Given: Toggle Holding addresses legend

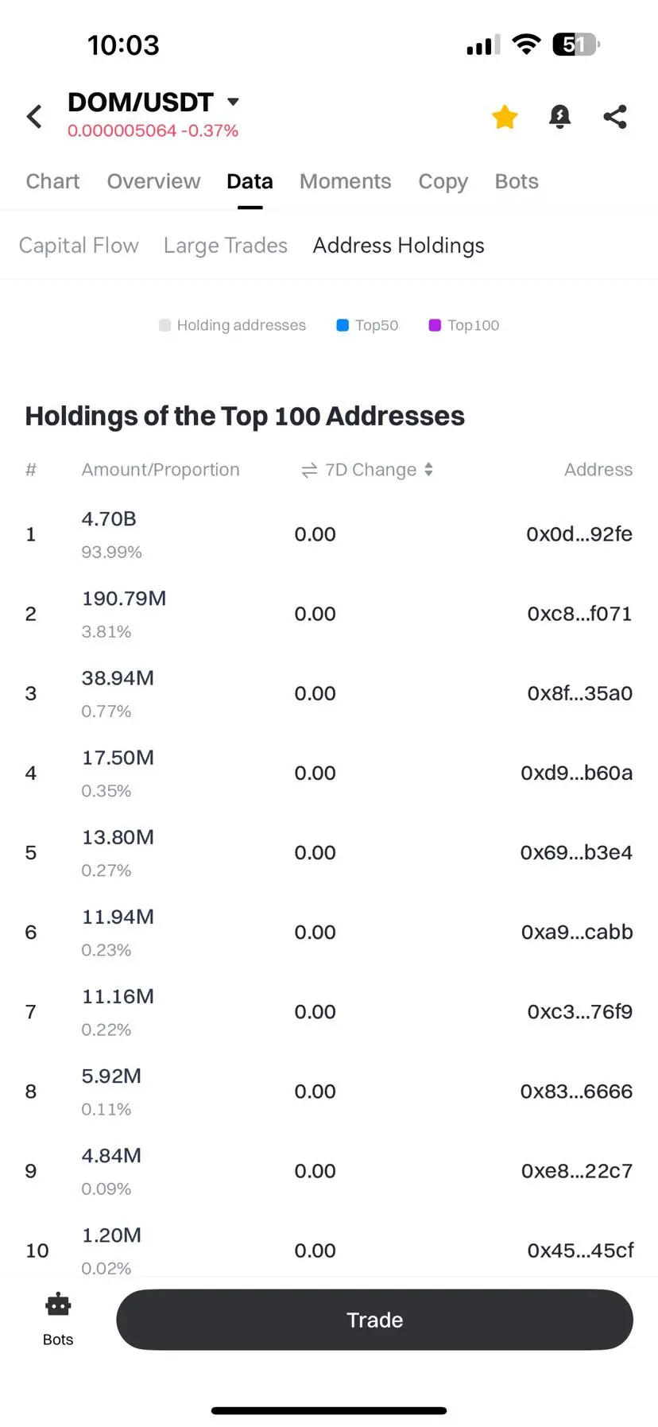Looking at the screenshot, I should (x=232, y=325).
